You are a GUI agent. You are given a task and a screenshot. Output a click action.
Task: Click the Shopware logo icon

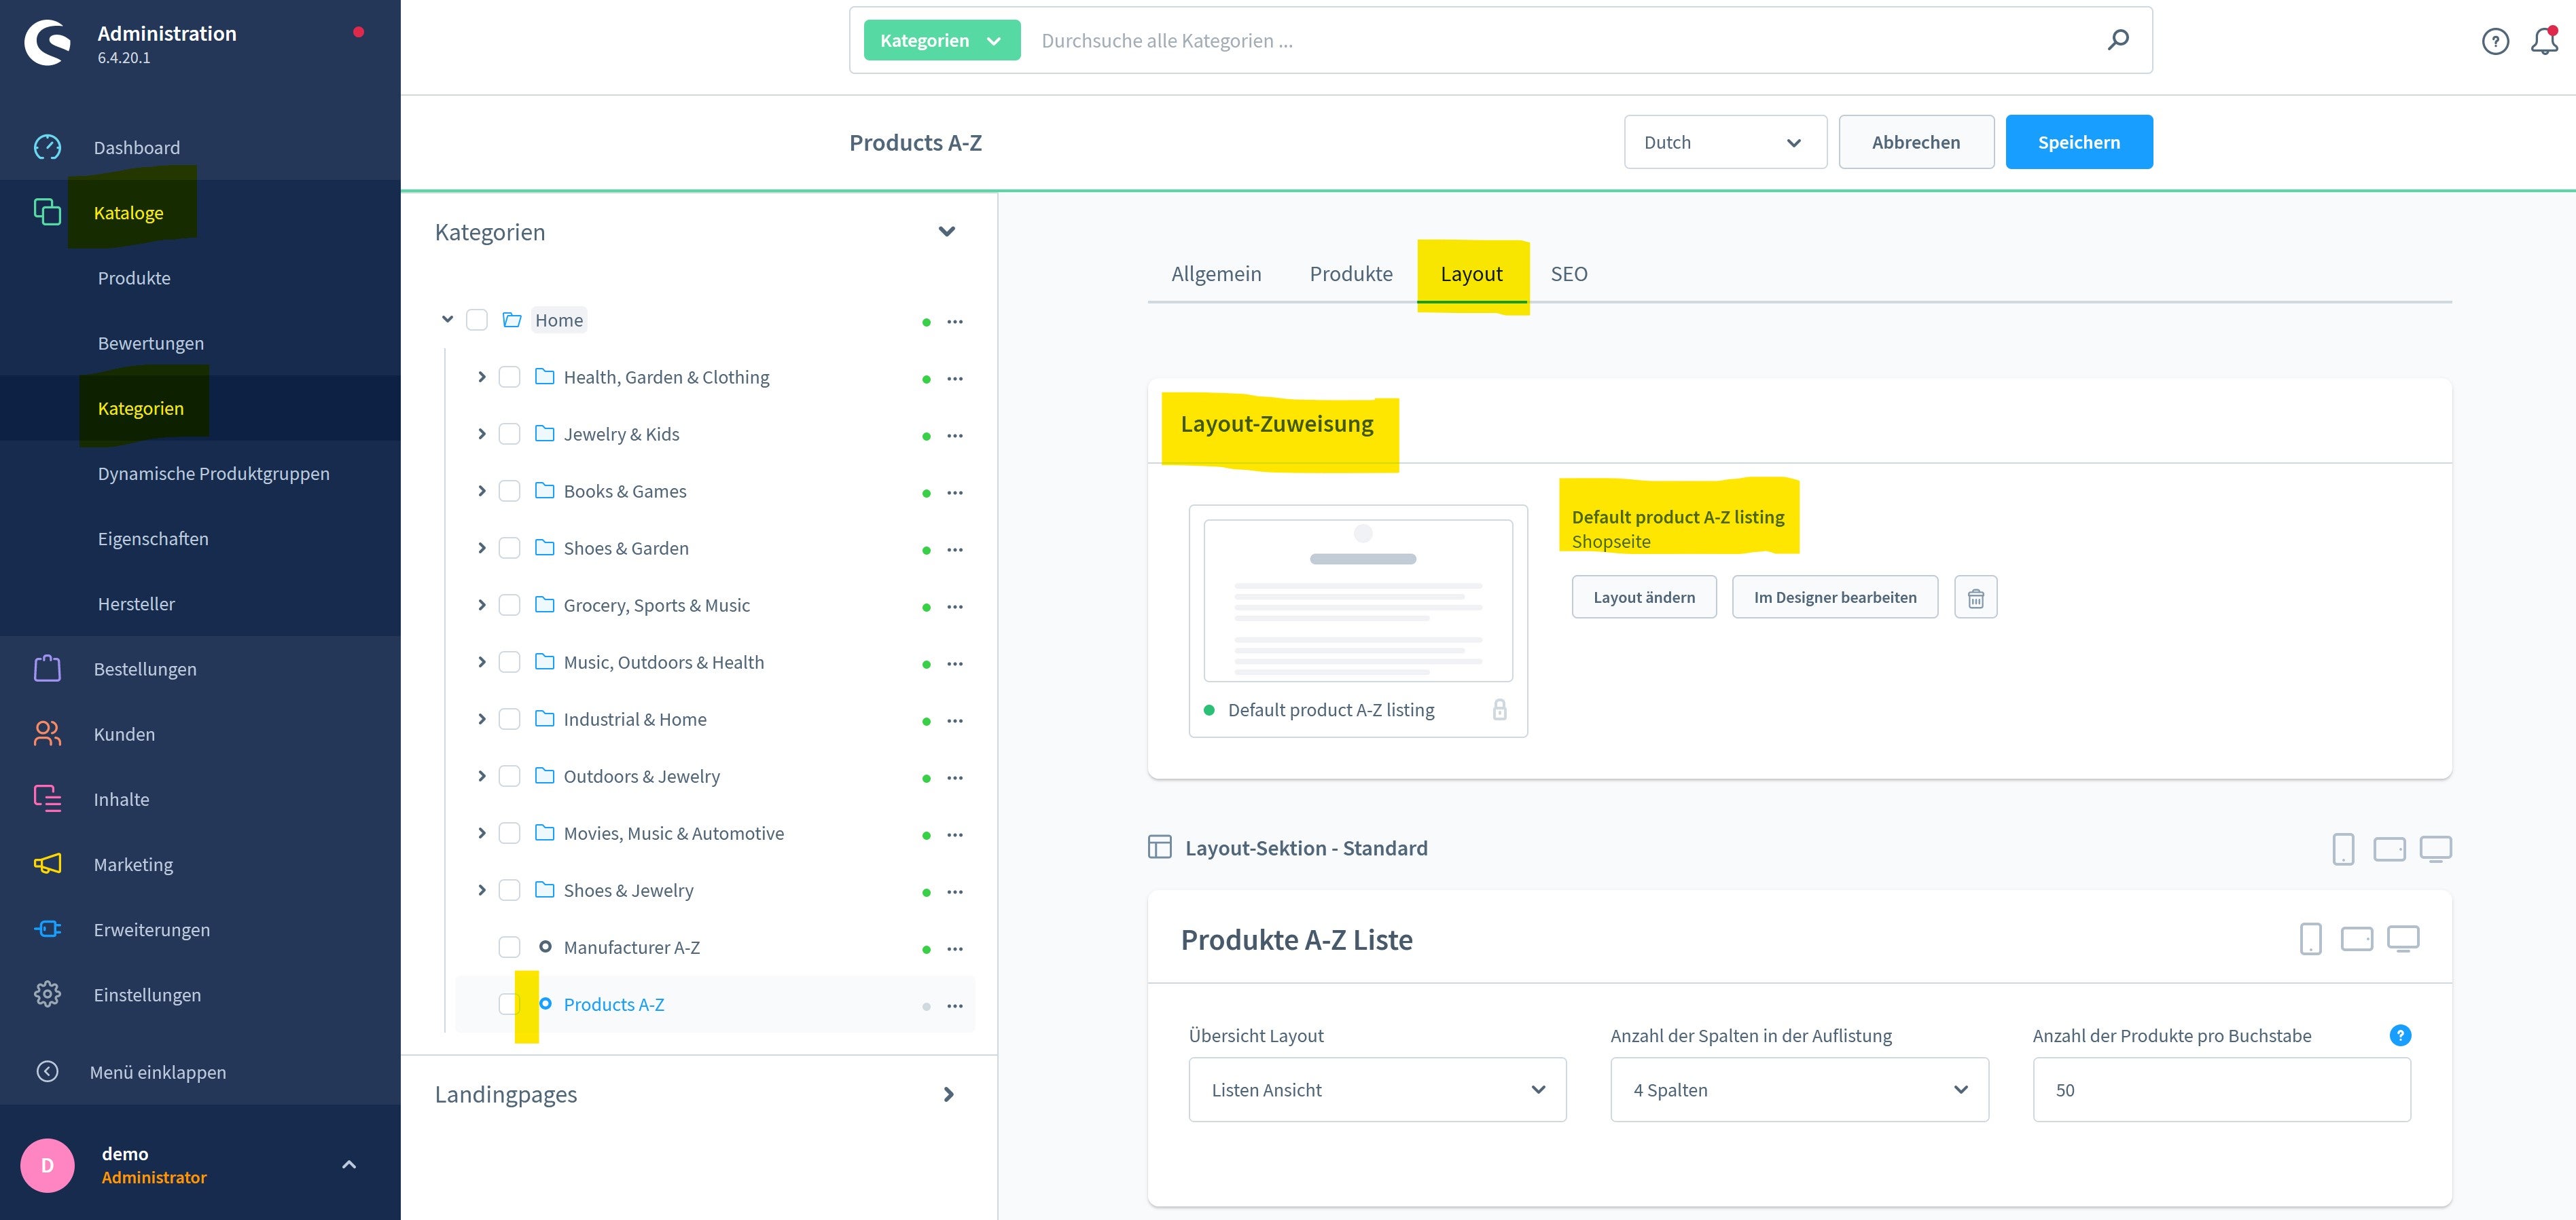click(48, 43)
